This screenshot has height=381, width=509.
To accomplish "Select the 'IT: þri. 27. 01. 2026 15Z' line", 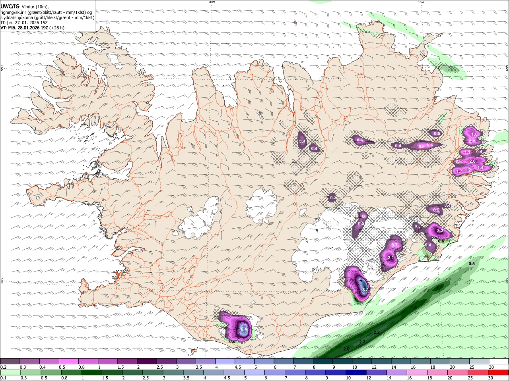I will 24,23.
